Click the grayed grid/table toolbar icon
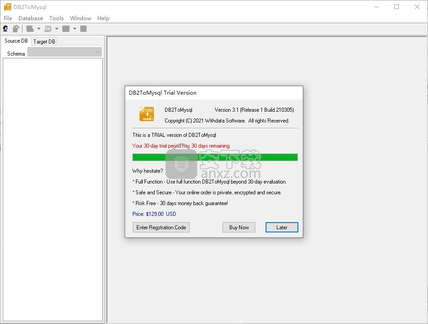This screenshot has height=324, width=428. point(48,29)
